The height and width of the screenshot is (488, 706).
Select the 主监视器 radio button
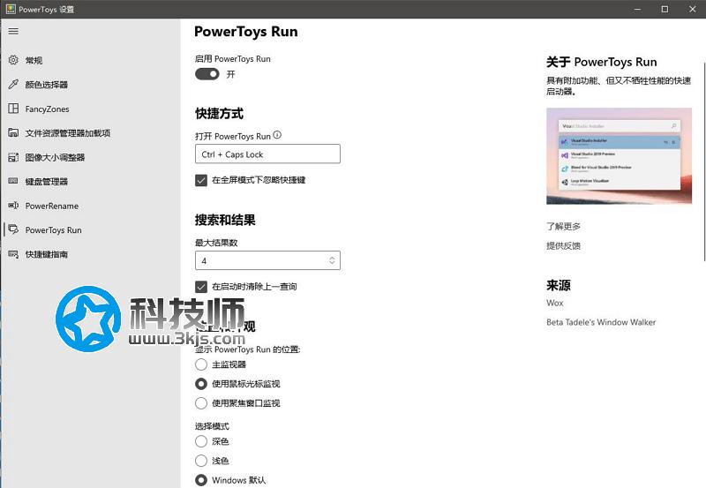pyautogui.click(x=201, y=364)
